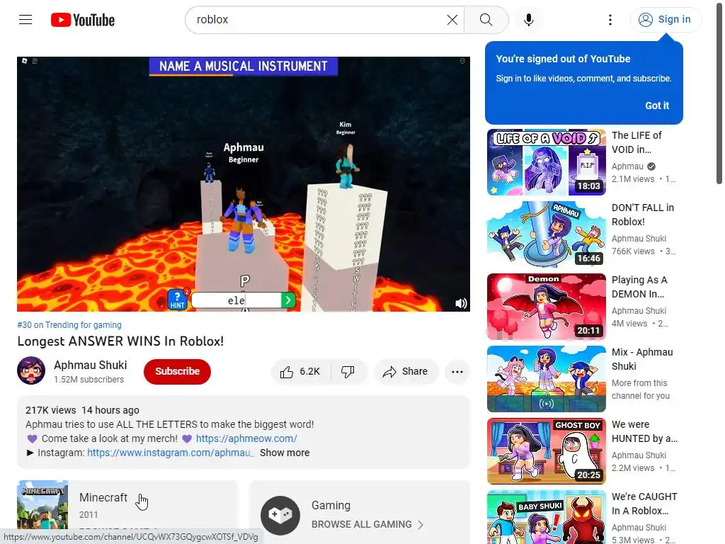The image size is (725, 544).
Task: Click the Minecraft game title
Action: pyautogui.click(x=103, y=498)
